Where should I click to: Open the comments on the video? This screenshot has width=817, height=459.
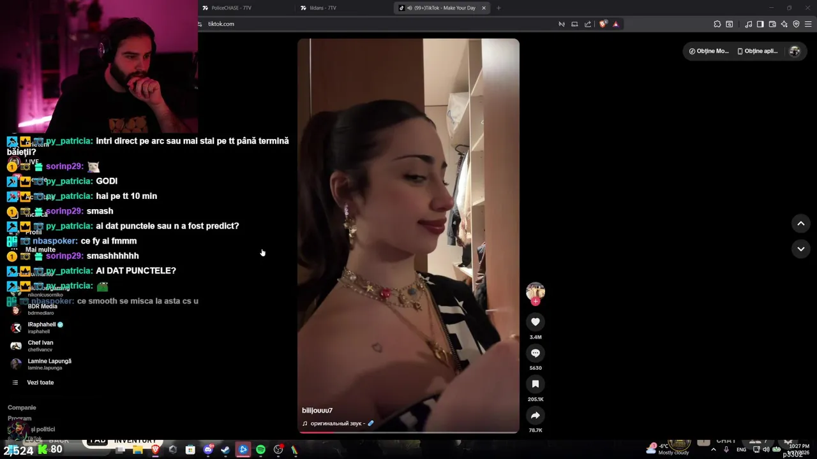(536, 353)
